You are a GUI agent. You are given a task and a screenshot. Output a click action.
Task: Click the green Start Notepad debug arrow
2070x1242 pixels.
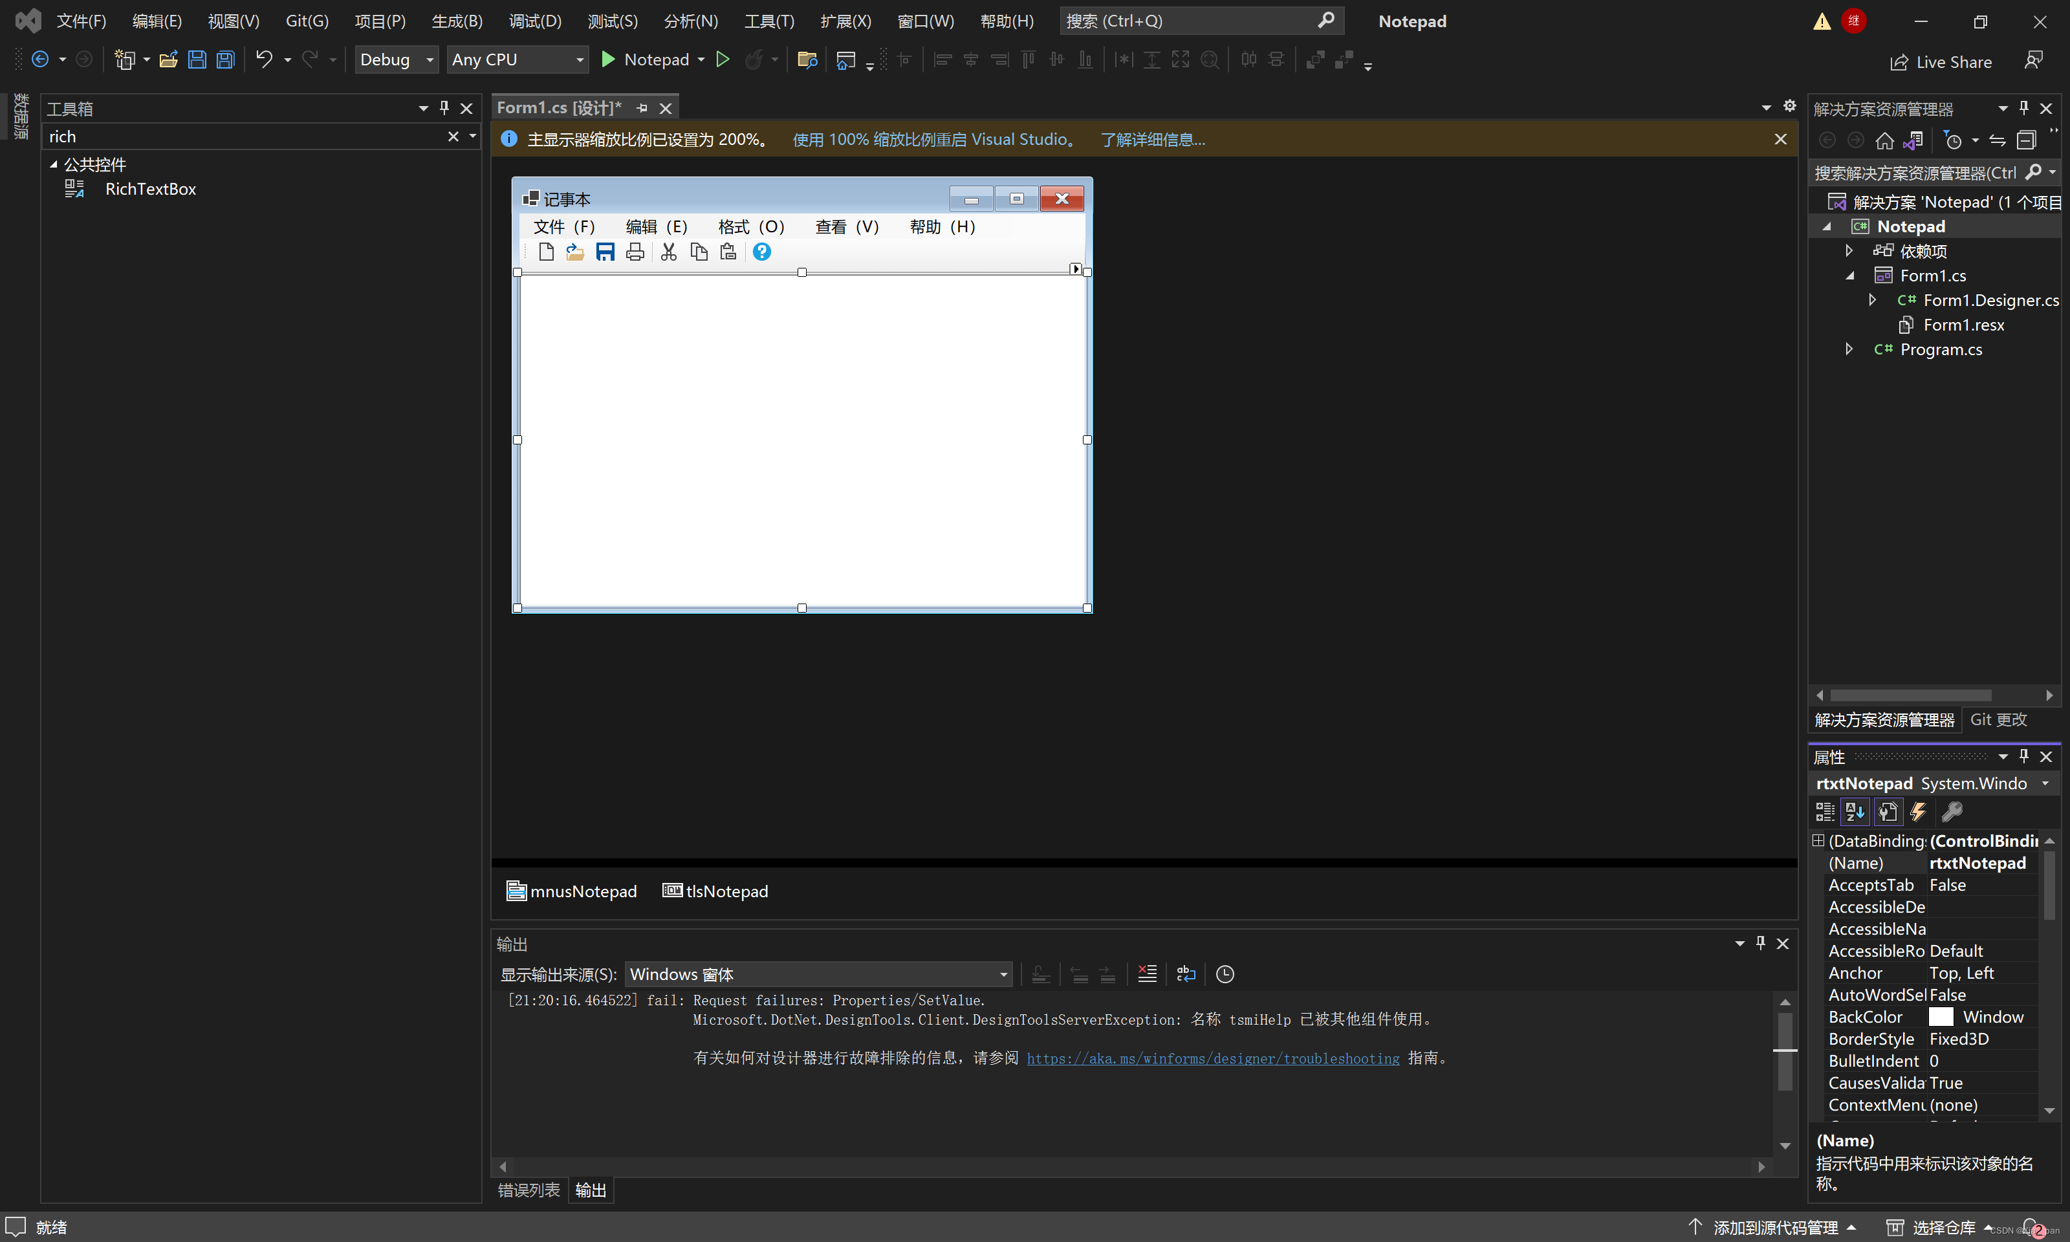tap(608, 60)
